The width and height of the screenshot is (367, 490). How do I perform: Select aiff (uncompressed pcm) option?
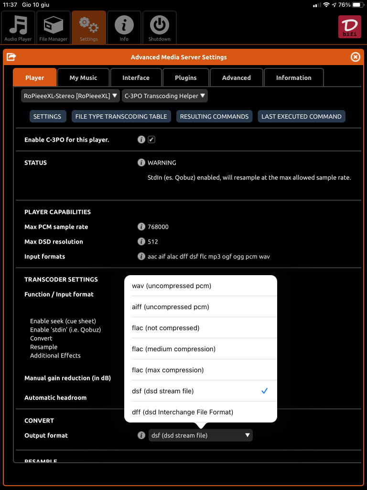[201, 307]
